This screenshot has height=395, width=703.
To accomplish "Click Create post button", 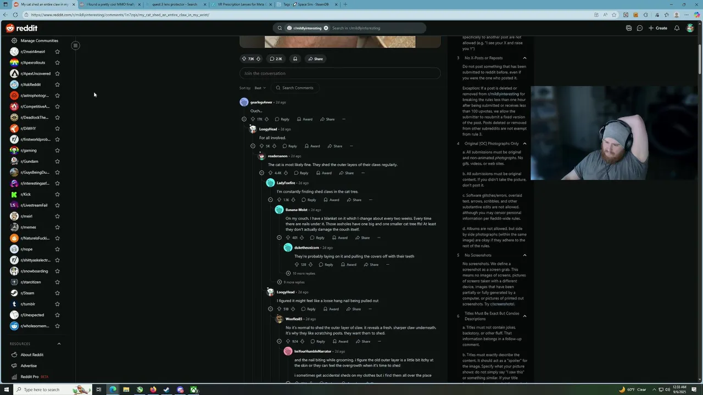I will click(658, 28).
